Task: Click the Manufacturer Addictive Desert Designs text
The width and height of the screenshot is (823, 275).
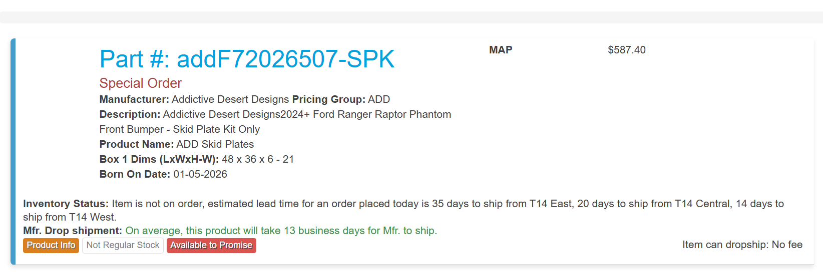Action: tap(194, 99)
